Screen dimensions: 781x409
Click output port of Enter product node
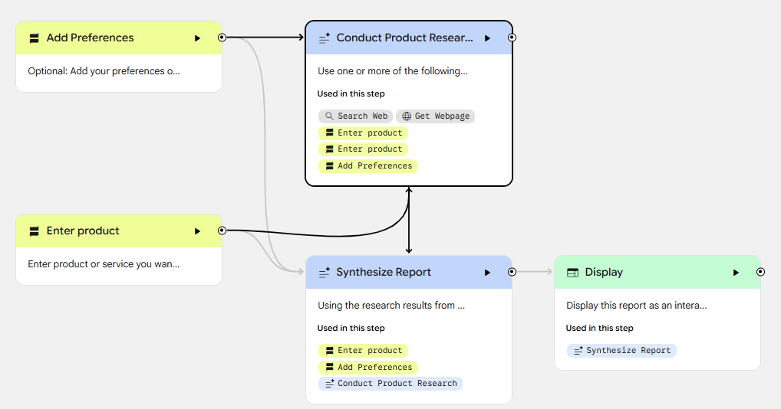click(222, 230)
